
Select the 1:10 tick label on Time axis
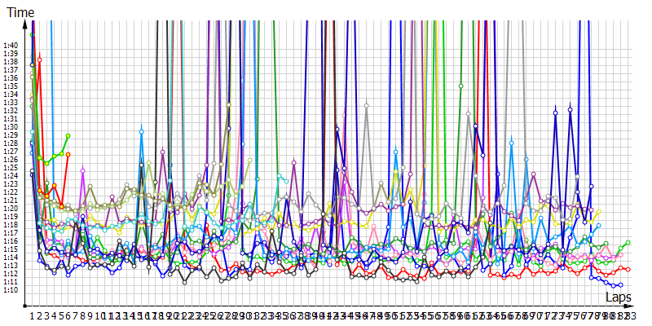pos(10,290)
